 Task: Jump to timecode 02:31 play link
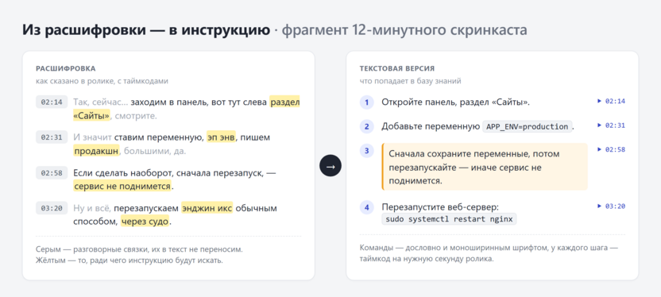(x=611, y=125)
